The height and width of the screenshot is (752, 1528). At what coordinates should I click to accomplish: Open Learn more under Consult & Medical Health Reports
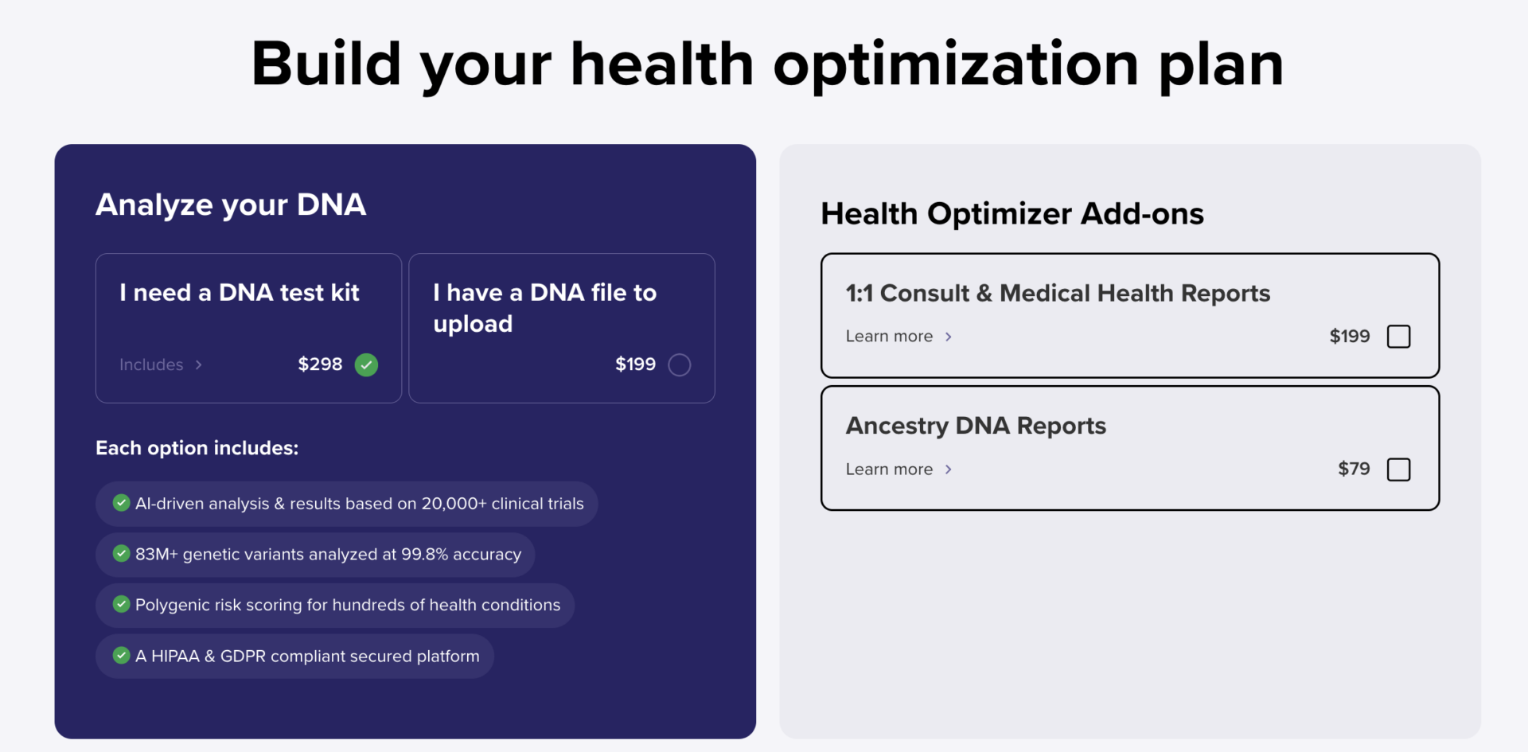pyautogui.click(x=889, y=336)
